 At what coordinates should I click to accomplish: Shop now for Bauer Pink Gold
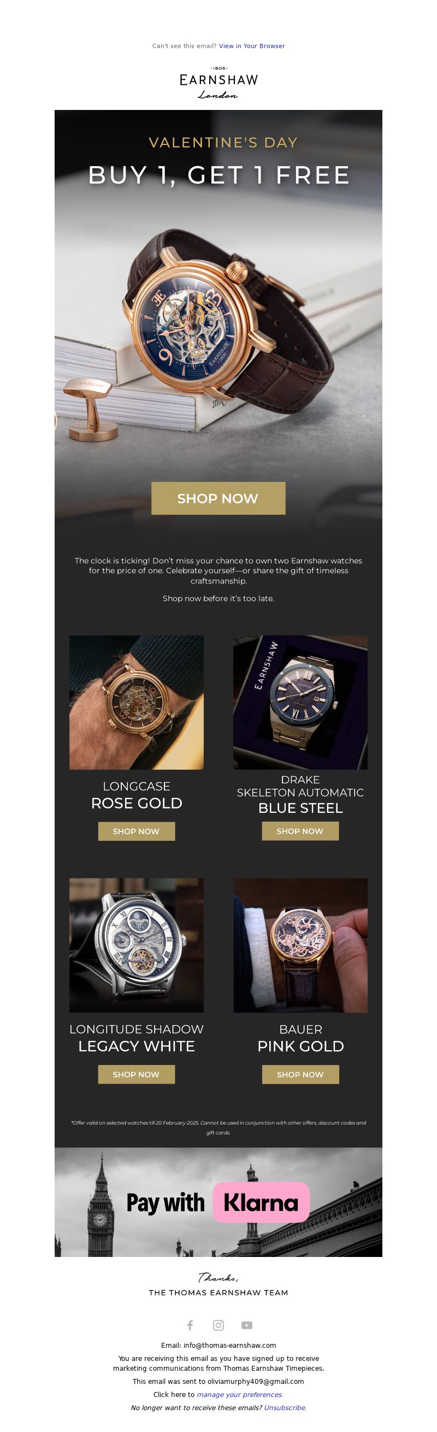tap(300, 1074)
